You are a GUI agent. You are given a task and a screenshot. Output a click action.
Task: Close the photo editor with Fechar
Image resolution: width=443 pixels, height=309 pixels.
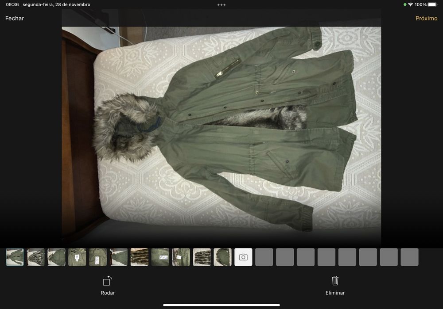click(15, 18)
